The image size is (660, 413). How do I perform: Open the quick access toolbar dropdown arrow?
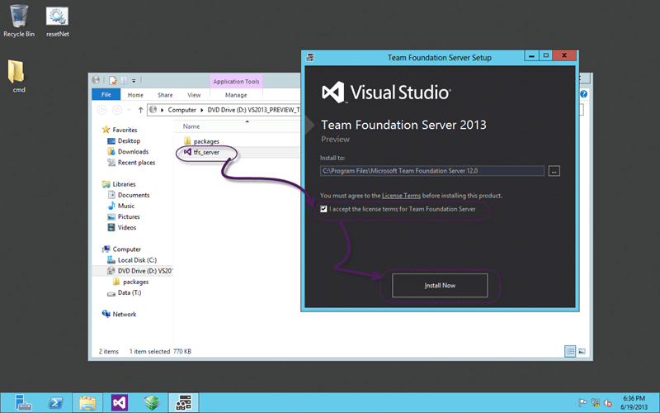134,80
